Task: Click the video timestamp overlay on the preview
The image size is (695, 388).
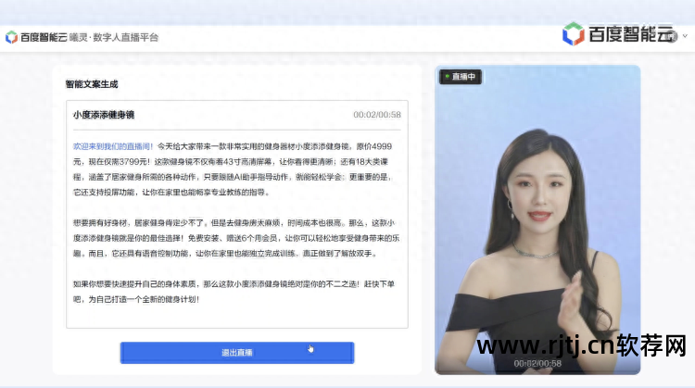Action: pyautogui.click(x=537, y=363)
